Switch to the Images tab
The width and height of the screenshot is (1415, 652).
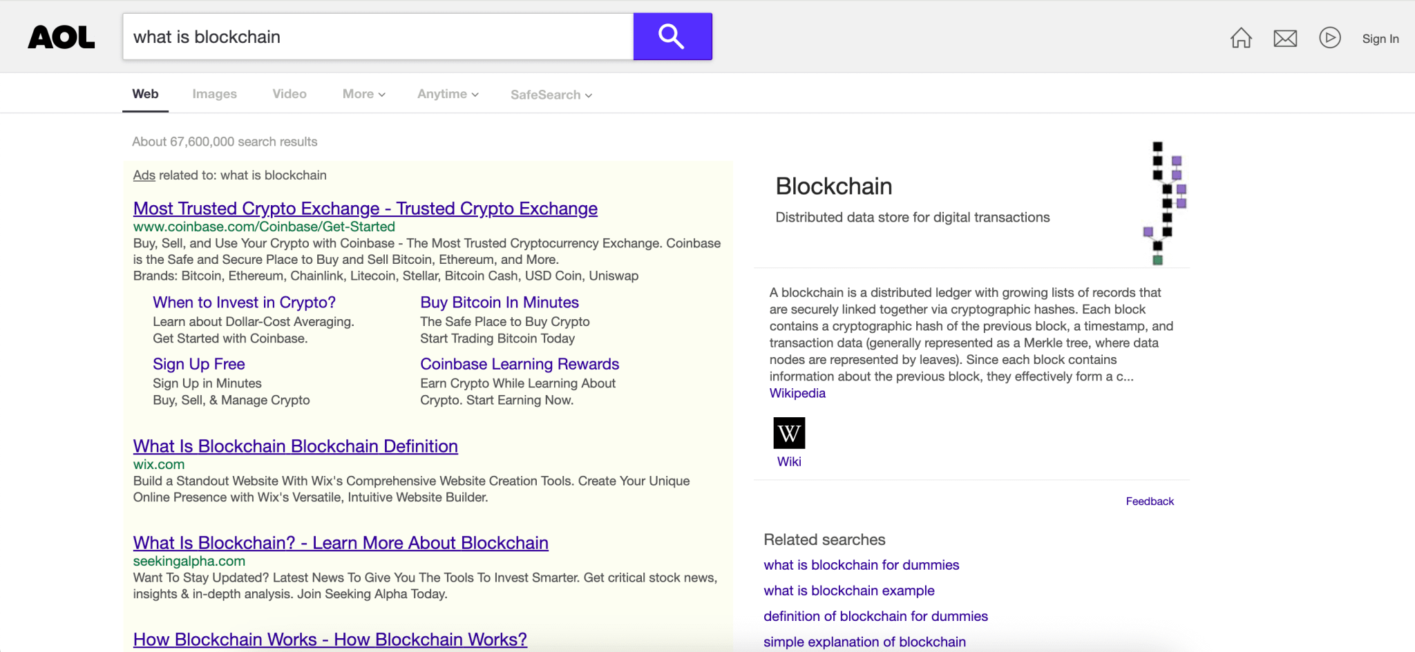(x=214, y=94)
